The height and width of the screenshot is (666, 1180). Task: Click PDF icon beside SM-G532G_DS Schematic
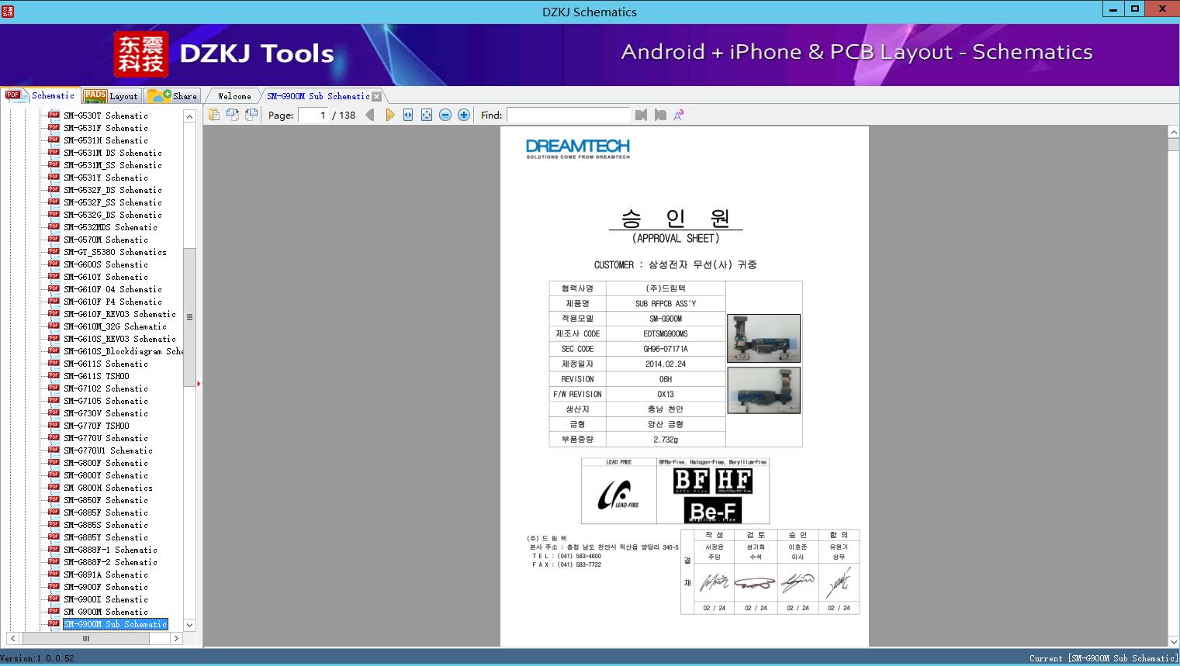tap(54, 215)
